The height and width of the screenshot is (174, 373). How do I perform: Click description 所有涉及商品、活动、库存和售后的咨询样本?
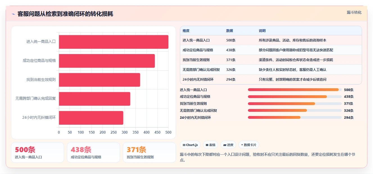coord(292,40)
